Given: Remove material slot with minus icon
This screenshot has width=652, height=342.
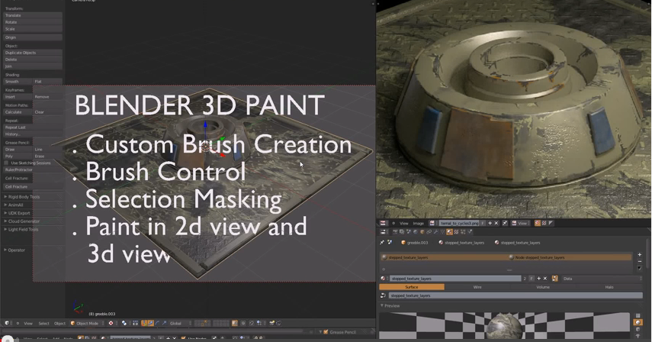Looking at the screenshot, I should [x=640, y=261].
